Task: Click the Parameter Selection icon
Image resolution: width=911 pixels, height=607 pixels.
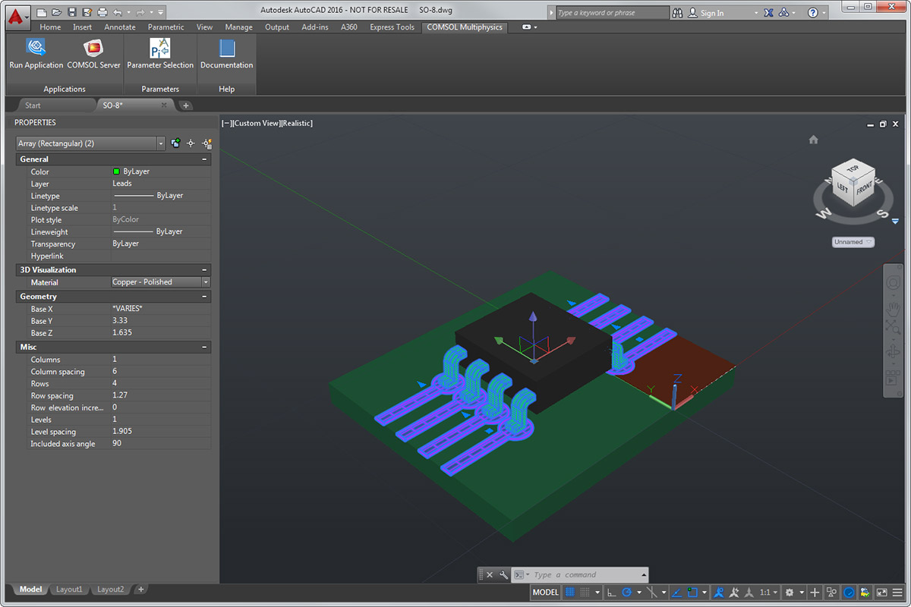Action: point(159,48)
